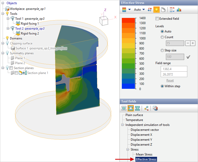Select Mean Stress in the field tree
198x162 pixels.
144,154
